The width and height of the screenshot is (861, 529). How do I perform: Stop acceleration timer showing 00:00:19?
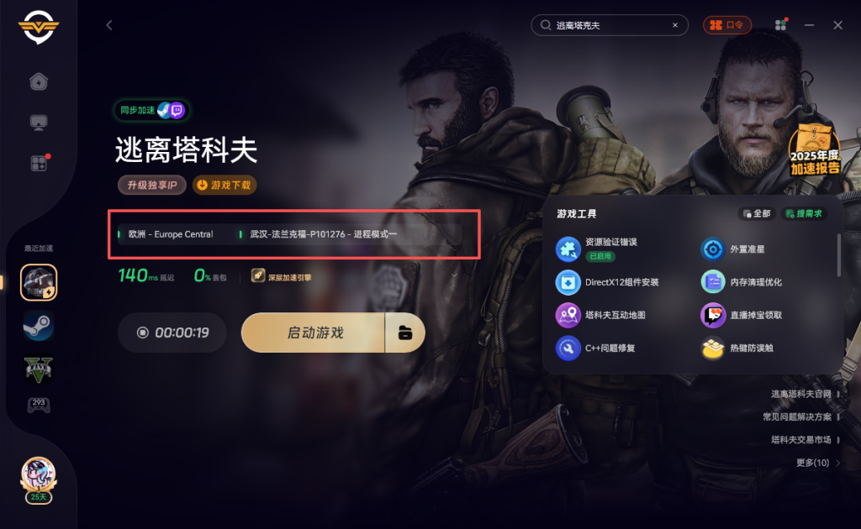tap(172, 333)
